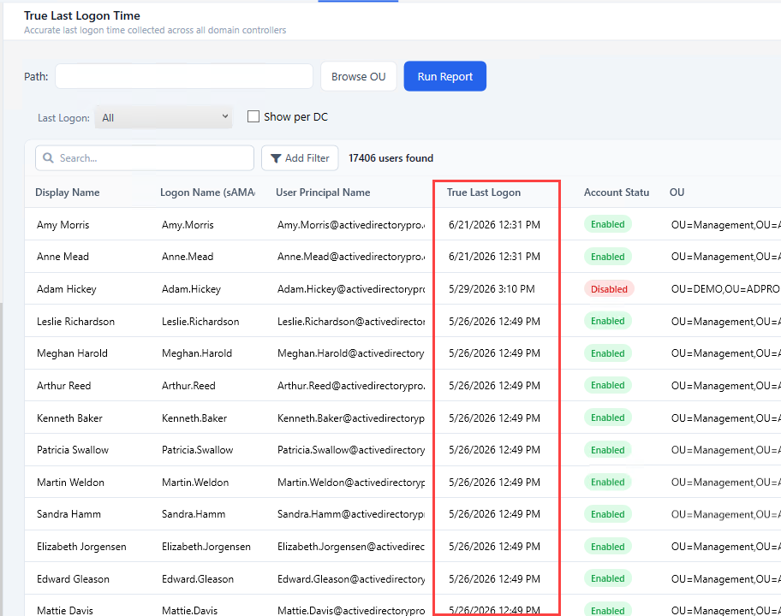Screen dimensions: 781x616
Task: Enable the Show per DC checkbox
Action: [253, 116]
